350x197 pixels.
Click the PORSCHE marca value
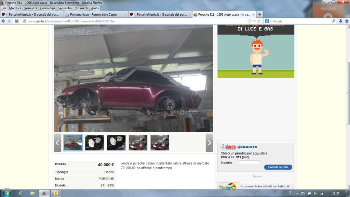(106, 179)
